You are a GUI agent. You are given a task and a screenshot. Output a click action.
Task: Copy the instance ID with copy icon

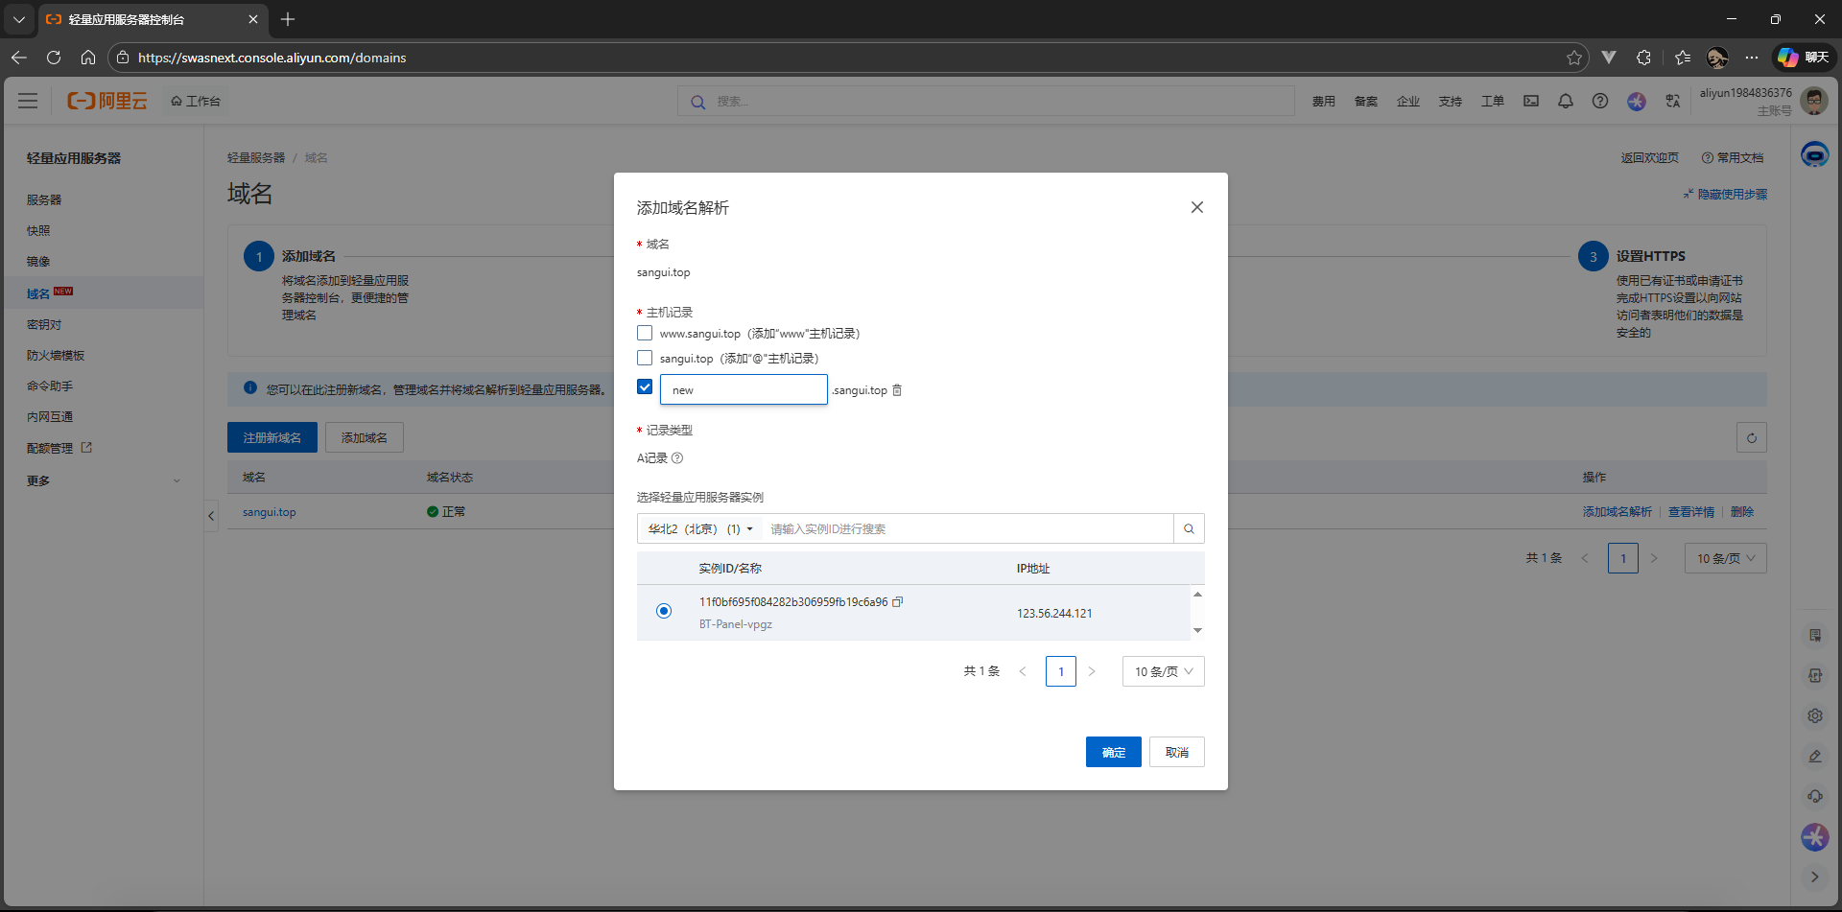click(898, 602)
